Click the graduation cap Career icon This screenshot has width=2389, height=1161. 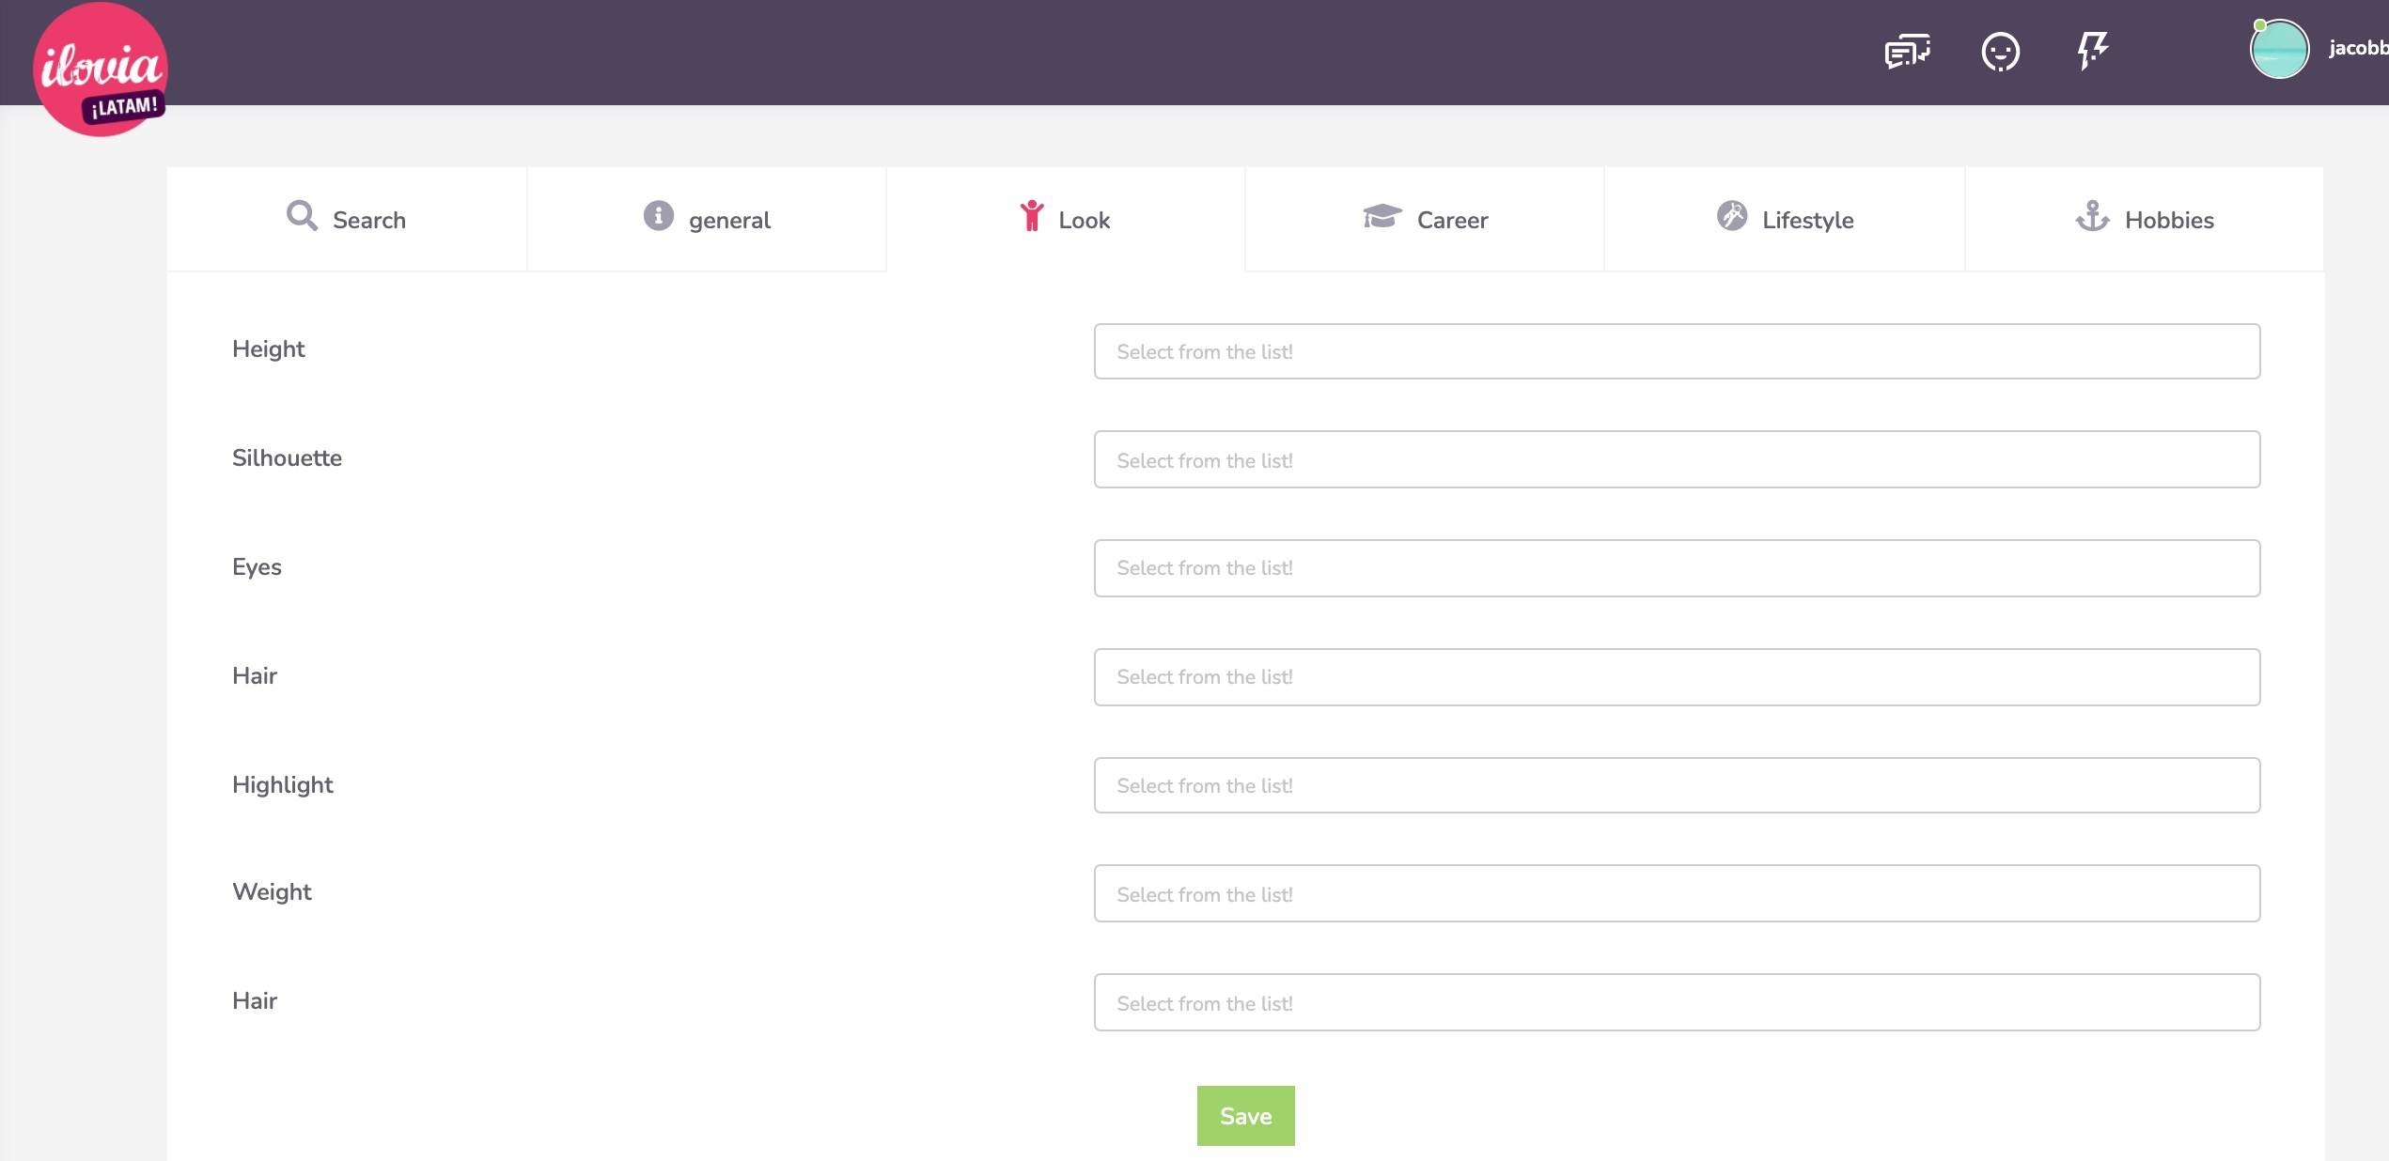[1382, 216]
